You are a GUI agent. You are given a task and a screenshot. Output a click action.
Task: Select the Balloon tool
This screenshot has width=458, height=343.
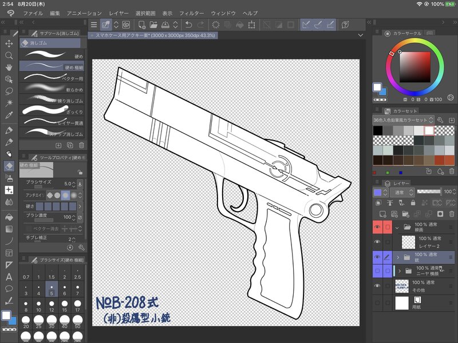coord(9,289)
